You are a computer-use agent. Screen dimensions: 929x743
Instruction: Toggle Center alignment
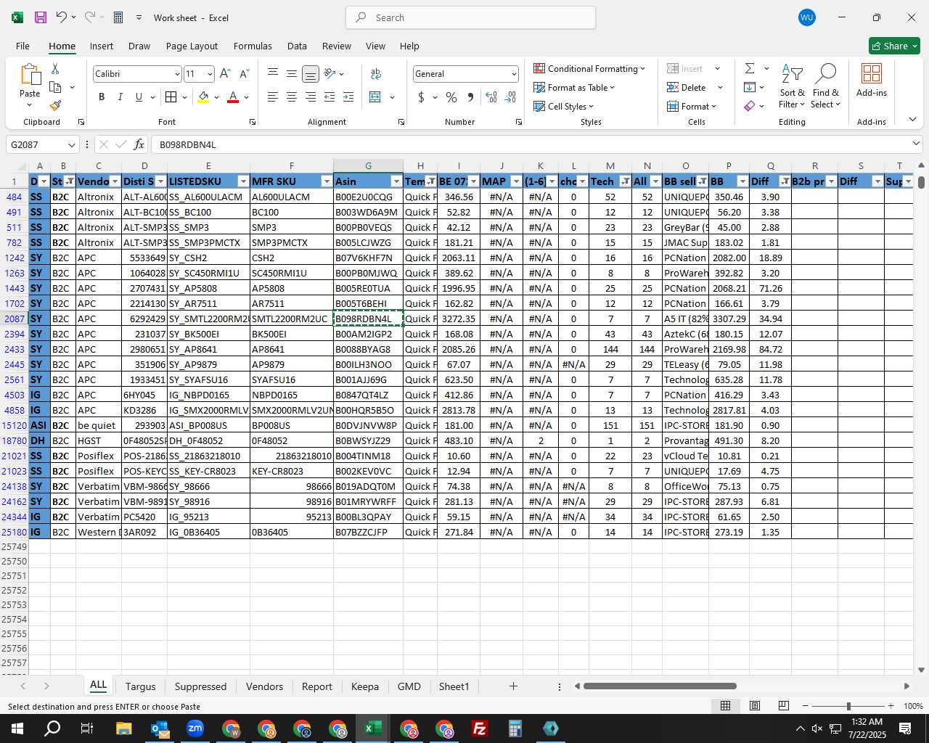tap(292, 97)
